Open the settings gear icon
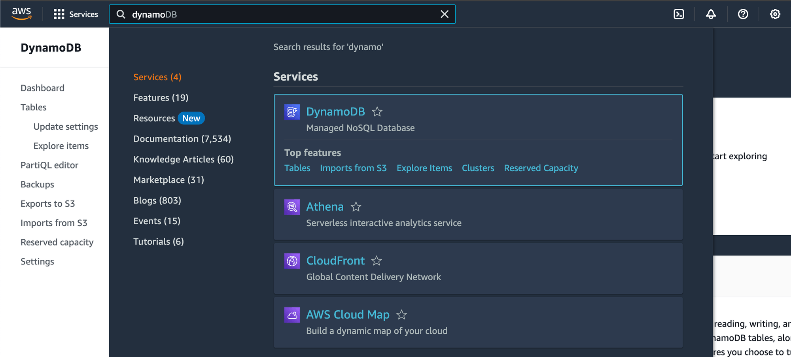Screen dimensions: 791x357 pyautogui.click(x=775, y=14)
